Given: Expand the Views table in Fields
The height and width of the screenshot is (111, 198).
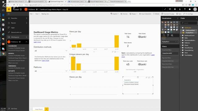Looking at the screenshot, I should (181, 53).
